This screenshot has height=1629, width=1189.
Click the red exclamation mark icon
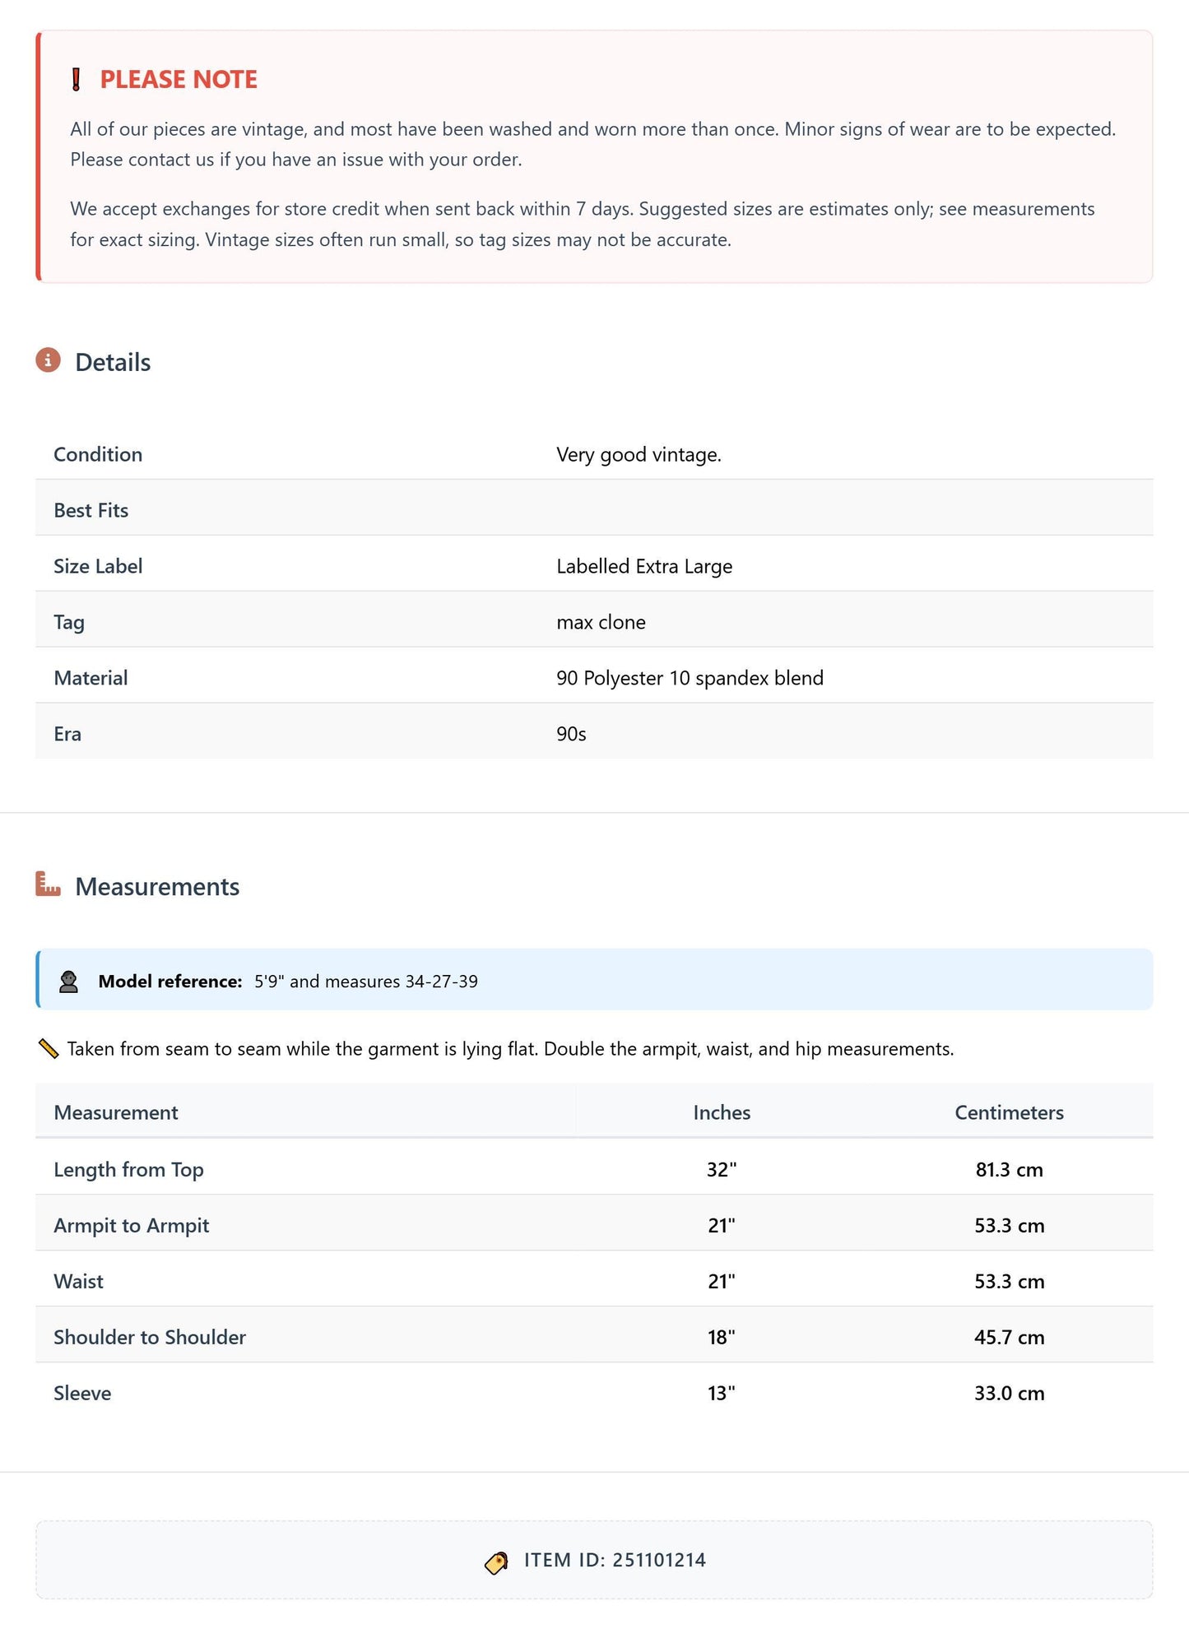(76, 80)
